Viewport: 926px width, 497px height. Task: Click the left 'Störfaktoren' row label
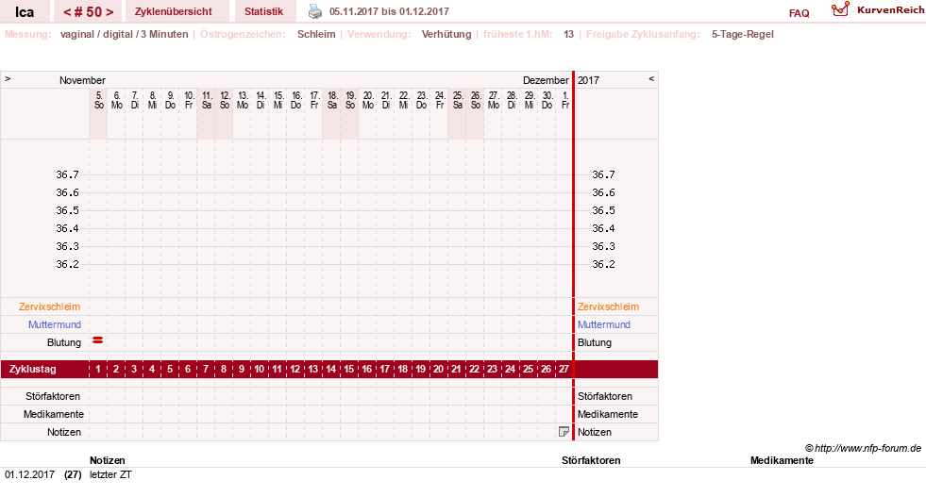click(53, 396)
